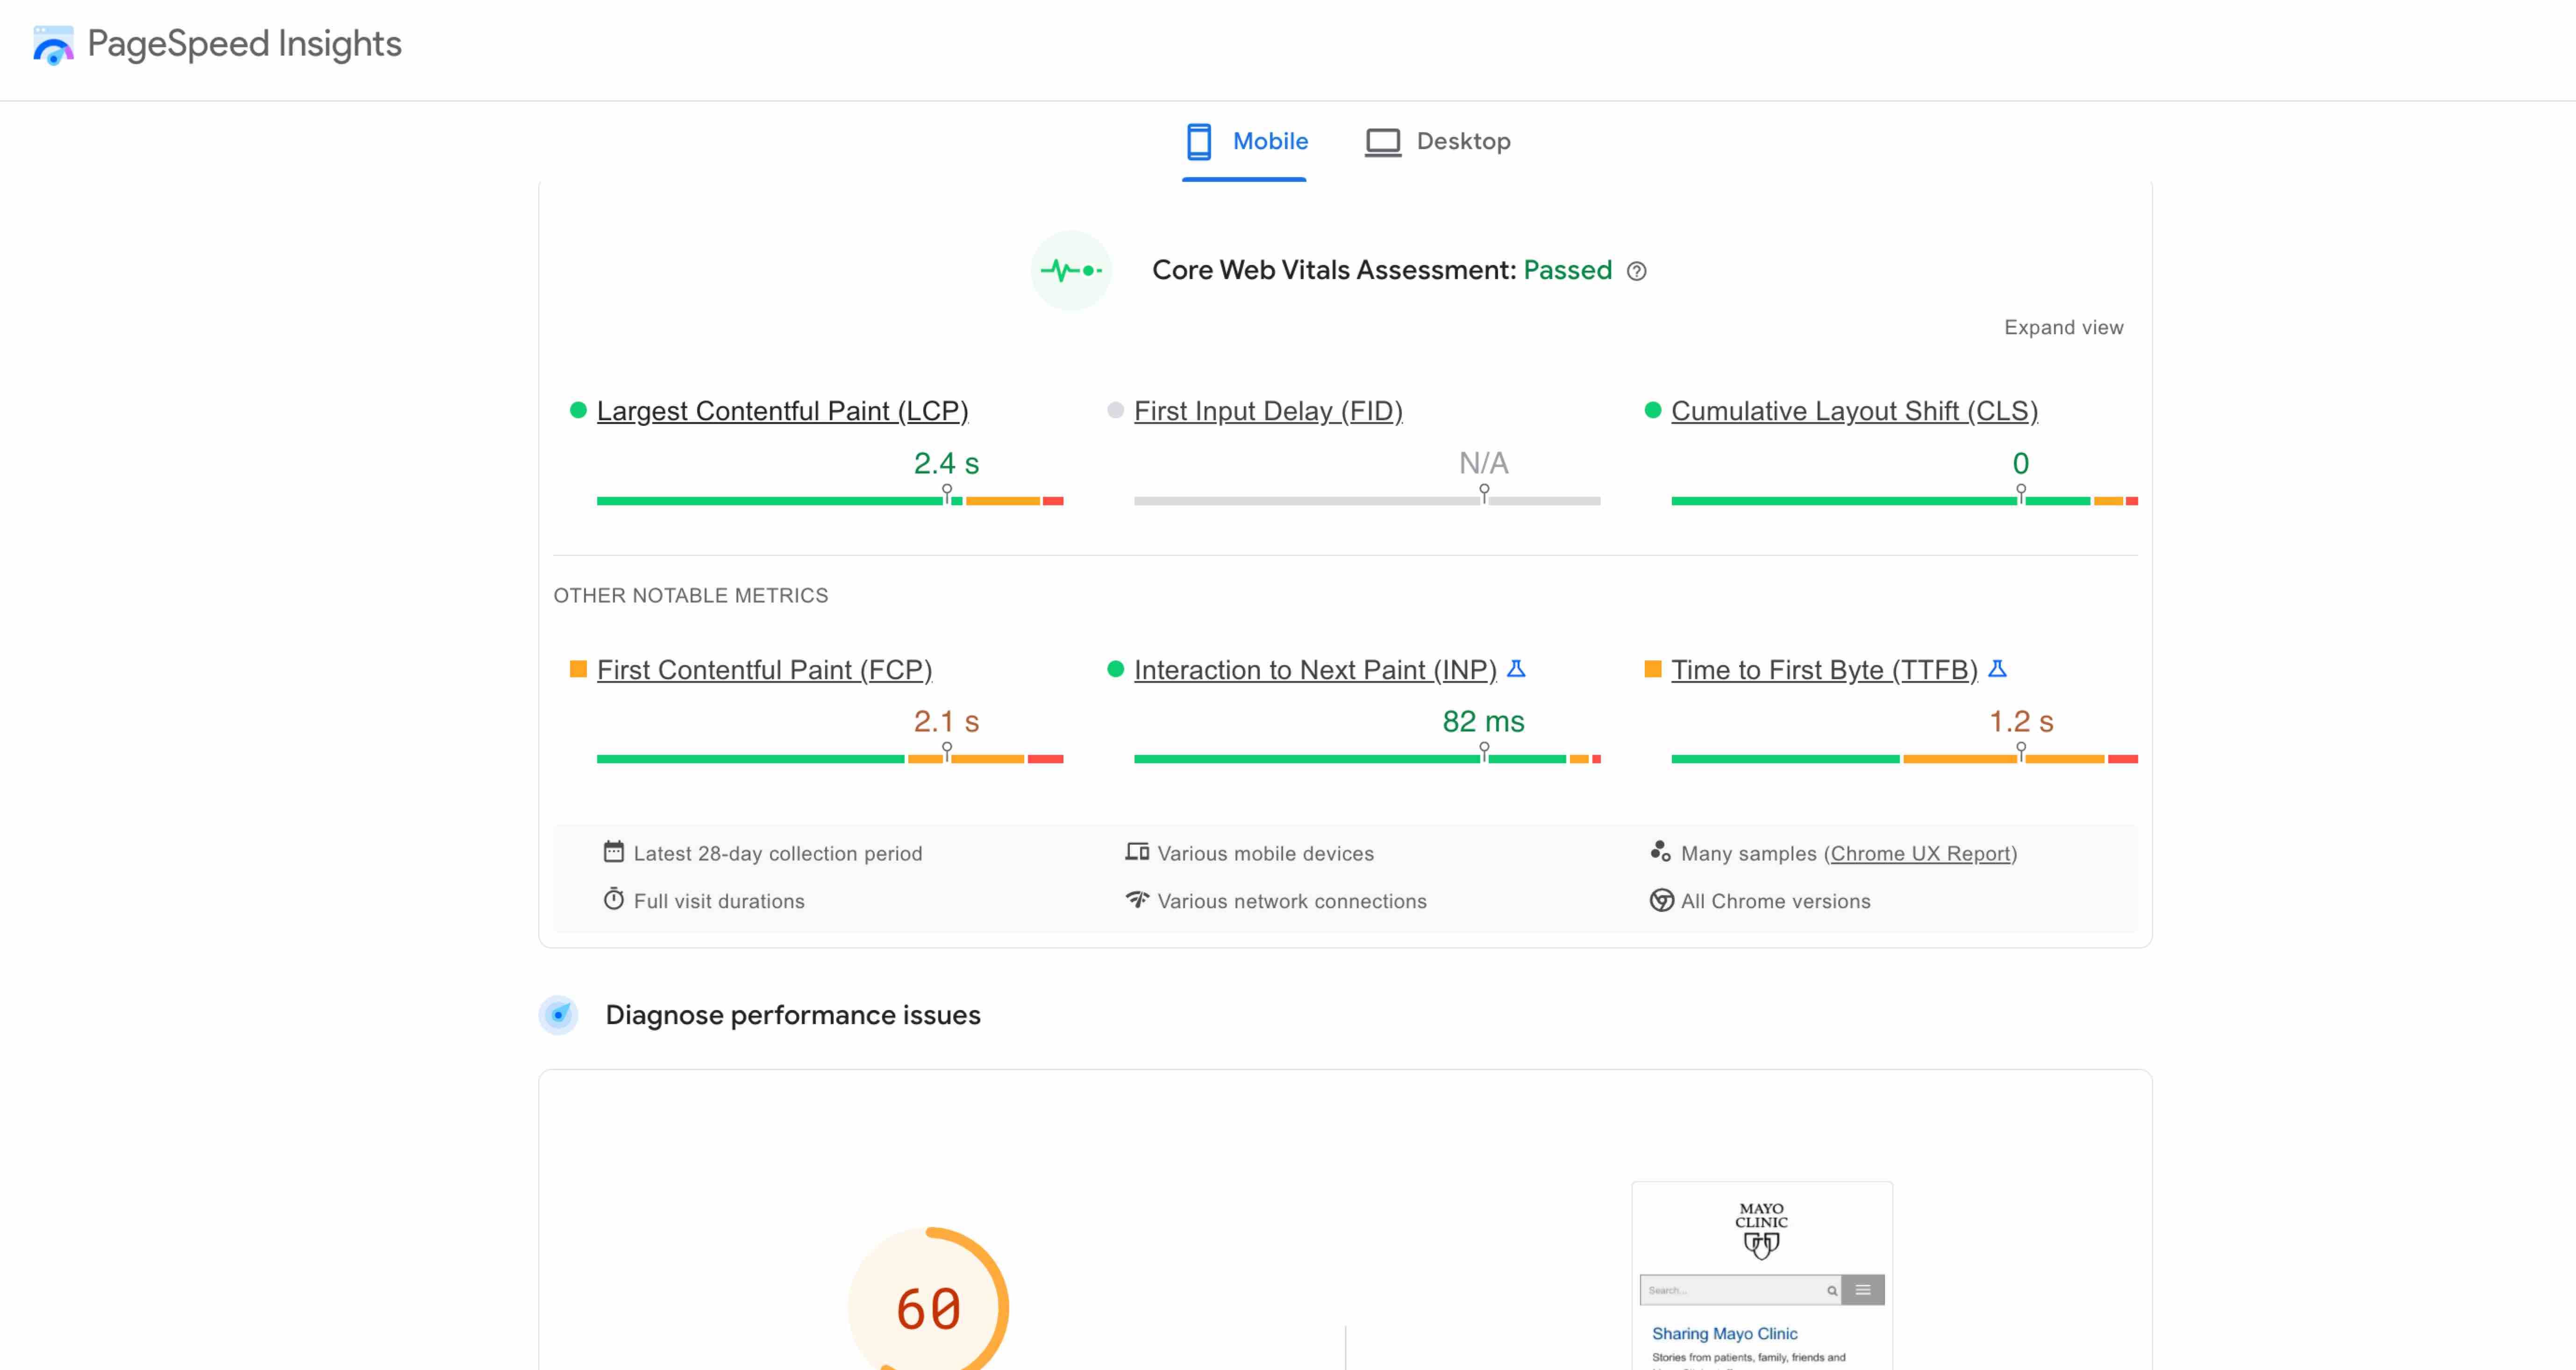2576x1370 pixels.
Task: Select the Mobile tab
Action: coord(1246,142)
